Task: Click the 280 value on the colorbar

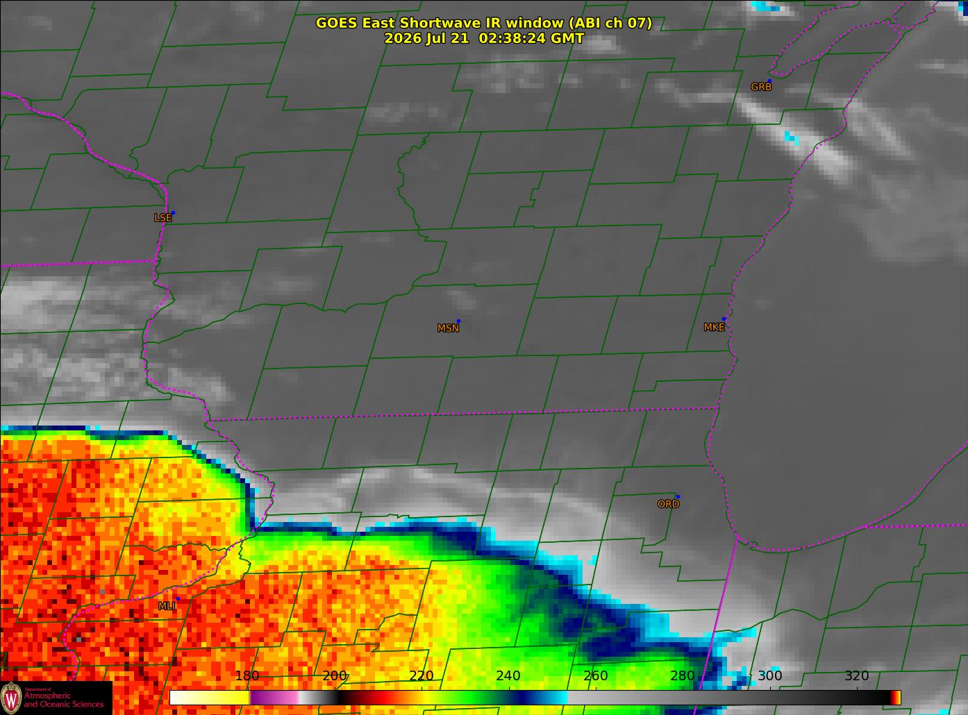Action: tap(683, 676)
